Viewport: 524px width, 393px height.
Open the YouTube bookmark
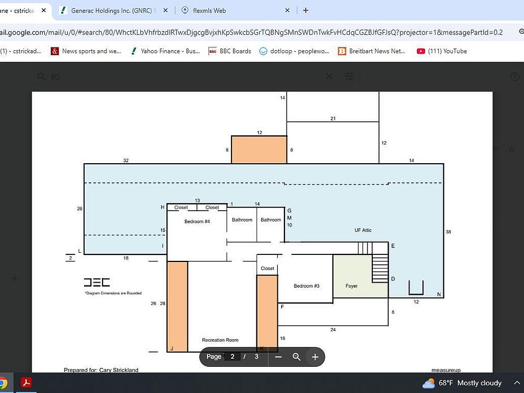click(x=442, y=51)
